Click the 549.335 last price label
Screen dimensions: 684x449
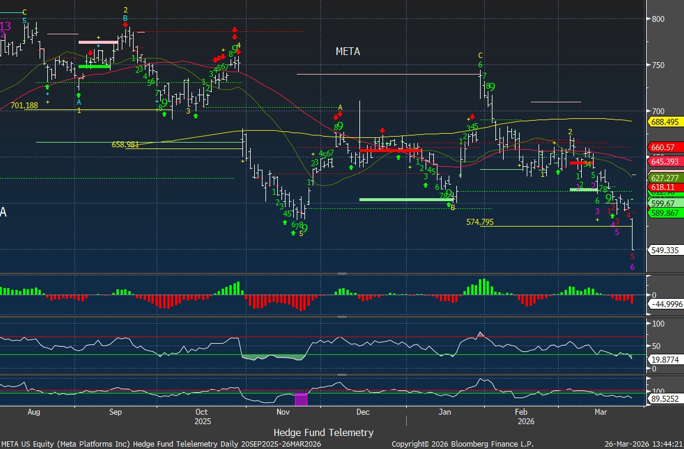666,250
